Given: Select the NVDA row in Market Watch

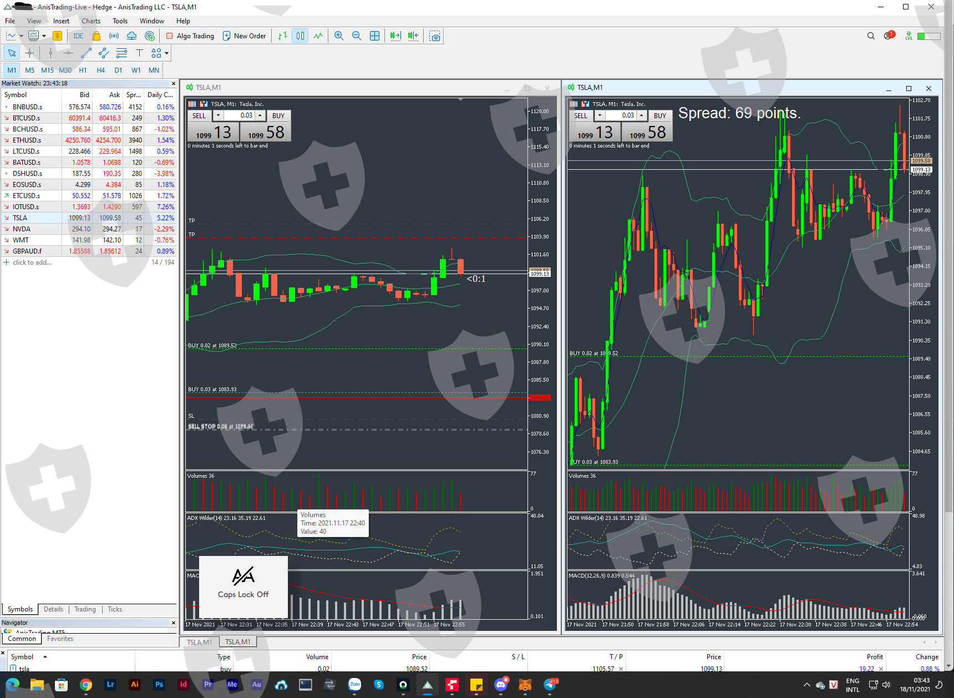Looking at the screenshot, I should 88,229.
